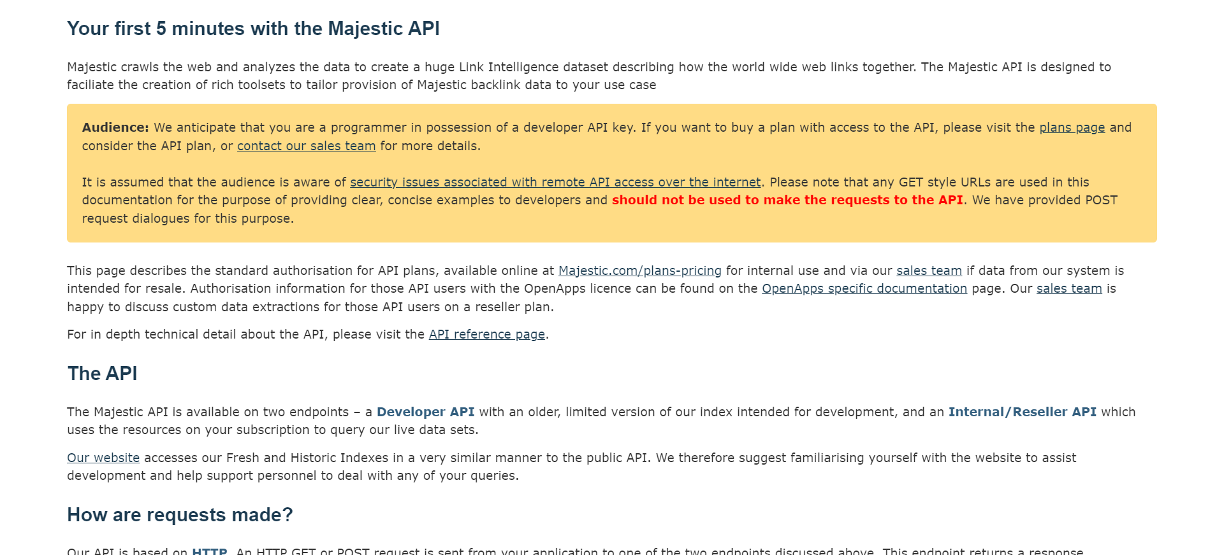Screen dimensions: 1224x555
Task: Click the 'The API' heading
Action: point(102,374)
